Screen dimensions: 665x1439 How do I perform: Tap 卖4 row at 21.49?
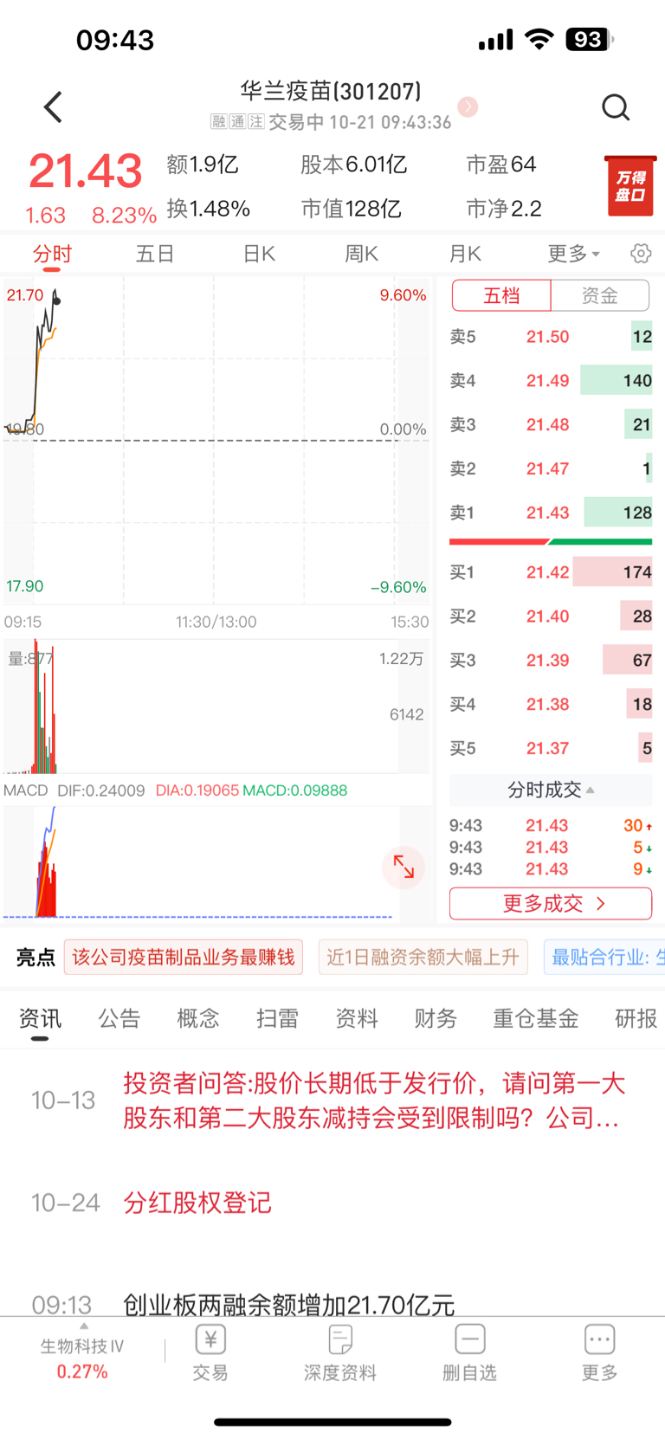click(x=551, y=380)
